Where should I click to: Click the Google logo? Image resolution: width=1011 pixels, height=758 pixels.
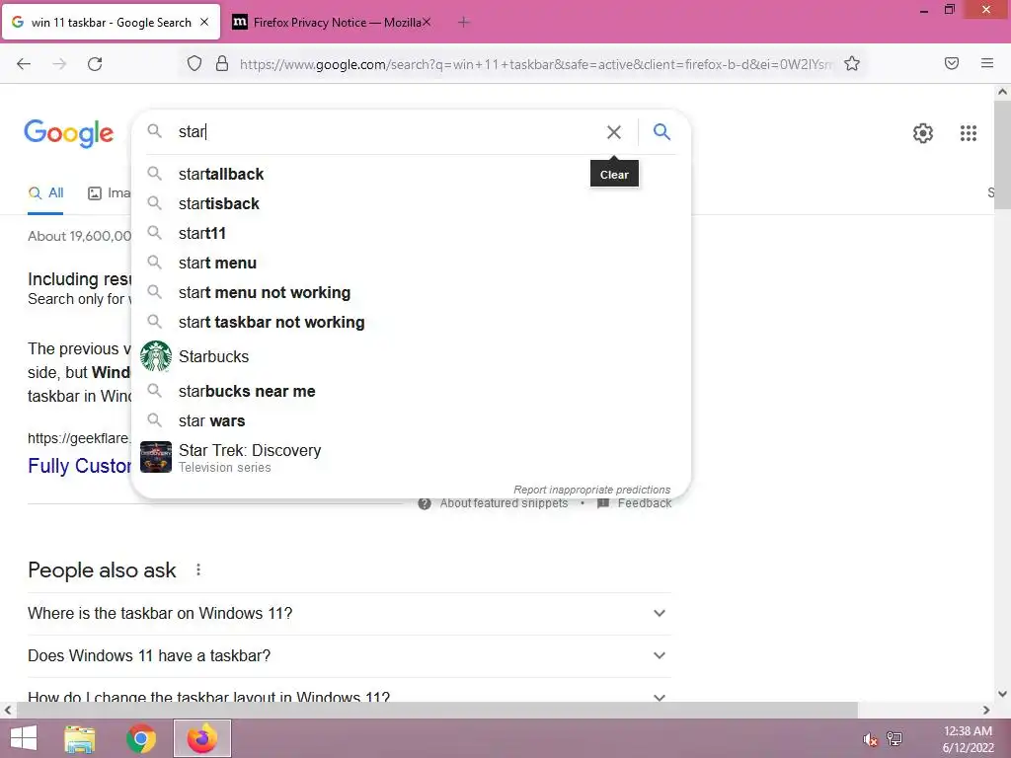(x=68, y=133)
